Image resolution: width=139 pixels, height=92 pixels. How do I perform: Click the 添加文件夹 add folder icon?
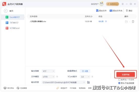(x=111, y=11)
